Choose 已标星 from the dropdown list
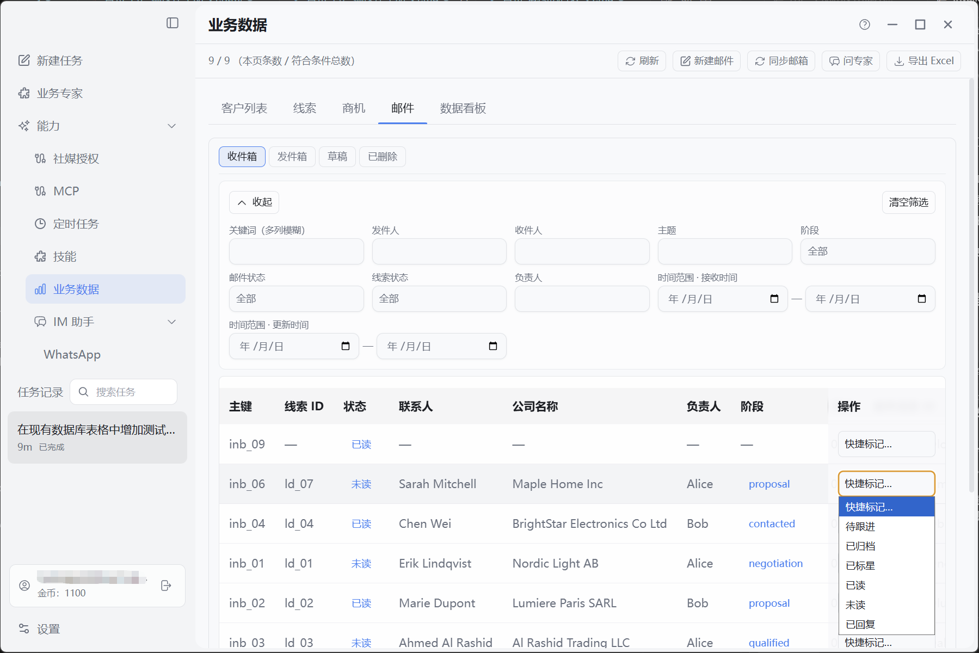This screenshot has width=979, height=653. 886,566
